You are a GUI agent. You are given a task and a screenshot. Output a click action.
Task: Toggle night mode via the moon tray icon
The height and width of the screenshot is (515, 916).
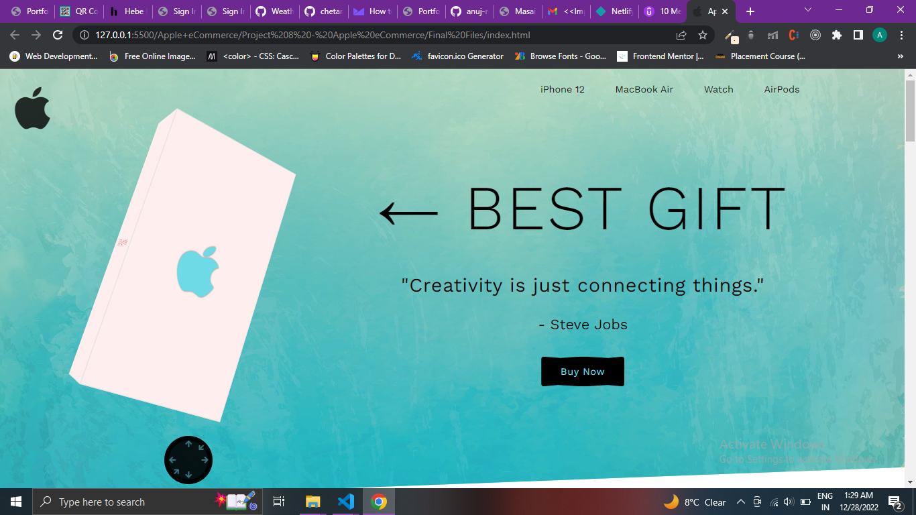671,502
